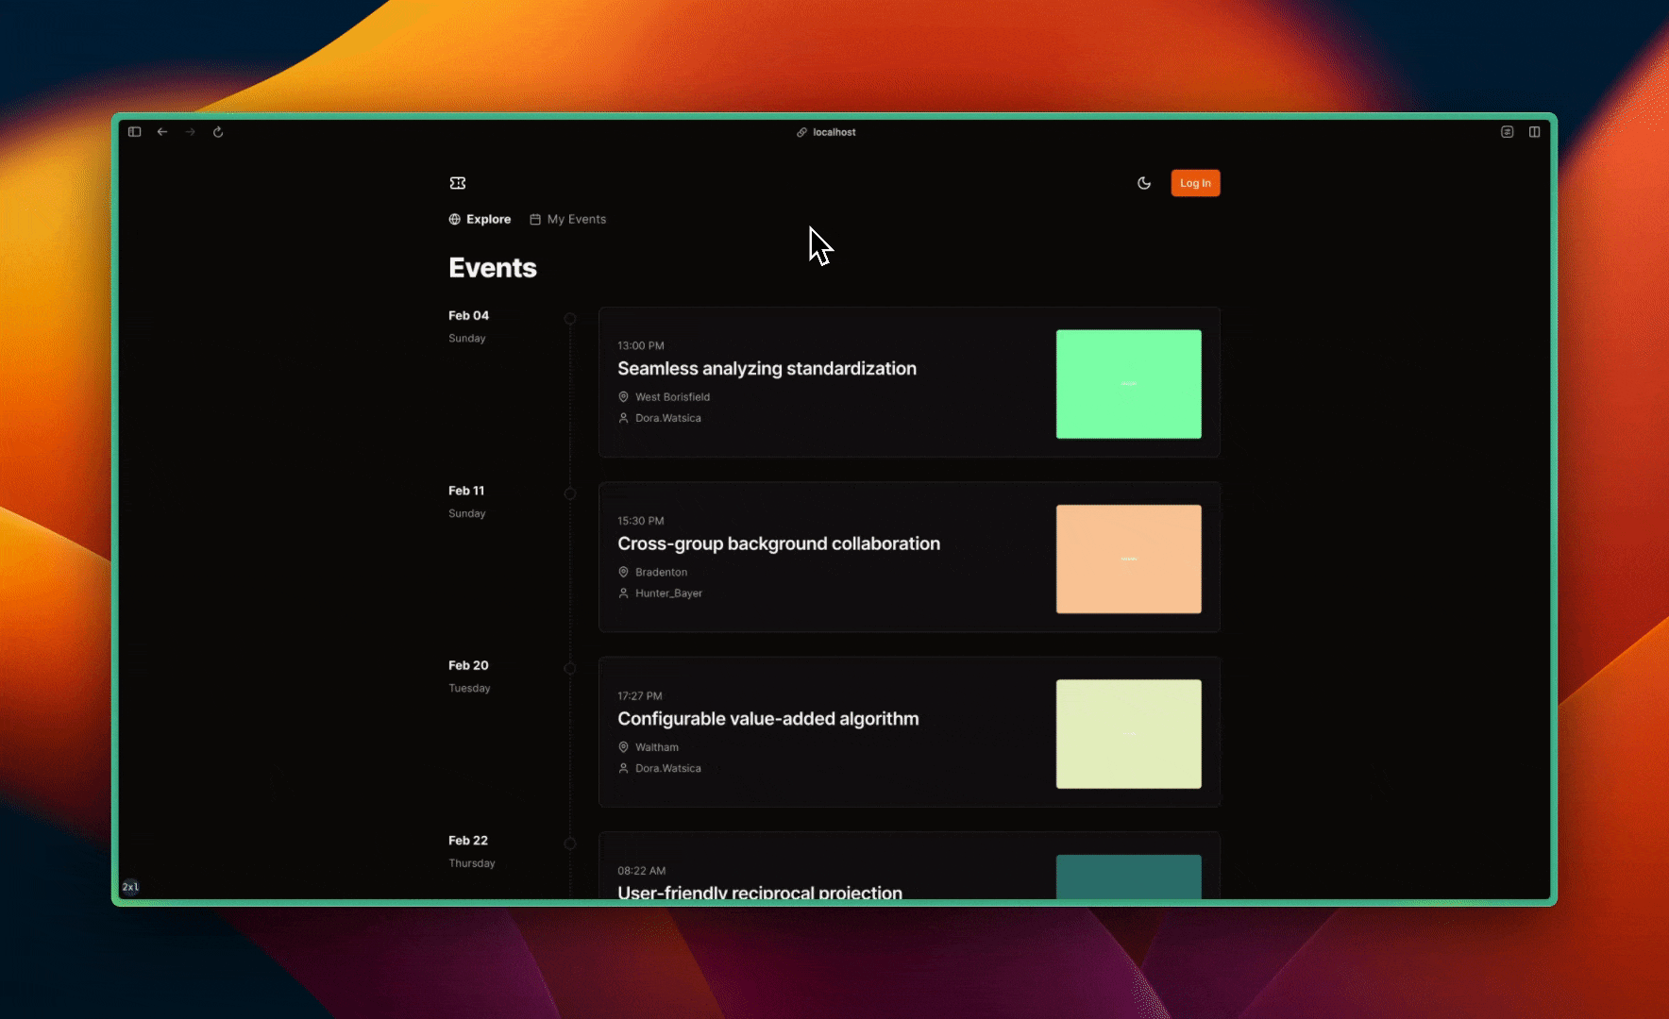Image resolution: width=1669 pixels, height=1019 pixels.
Task: Click the Feb 20 timeline marker dot
Action: click(570, 668)
